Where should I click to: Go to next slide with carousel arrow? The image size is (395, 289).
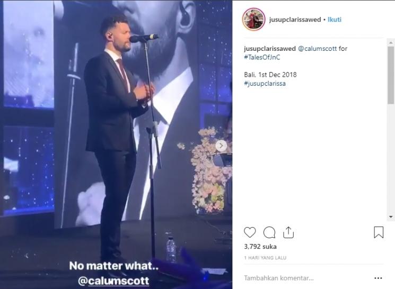pos(222,145)
